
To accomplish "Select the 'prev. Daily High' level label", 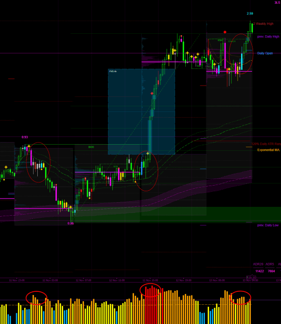I will (268, 37).
